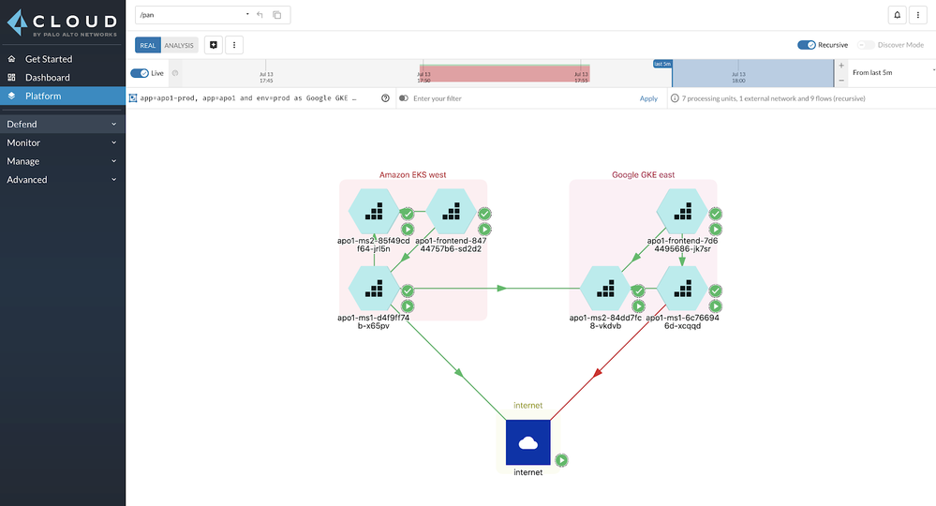Click play badge on apo1-ms1-6c766946d-xcqqd

716,306
